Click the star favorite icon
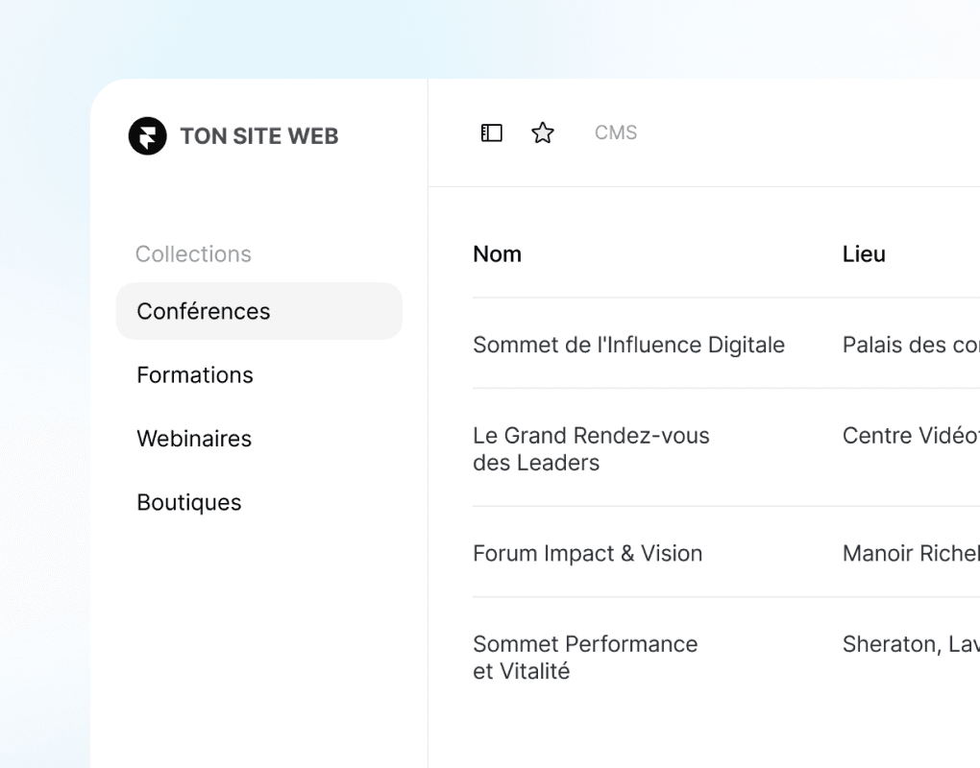This screenshot has height=768, width=980. 543,132
